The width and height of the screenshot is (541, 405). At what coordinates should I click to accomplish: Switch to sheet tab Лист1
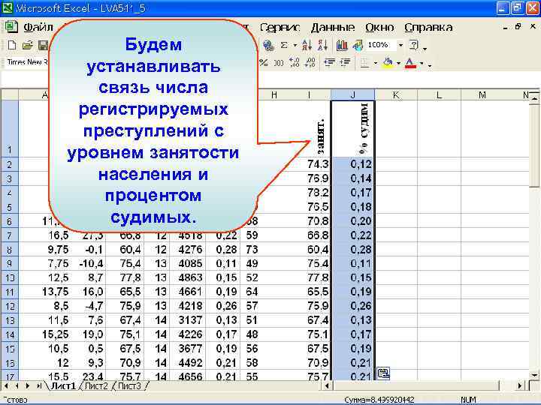click(x=63, y=386)
